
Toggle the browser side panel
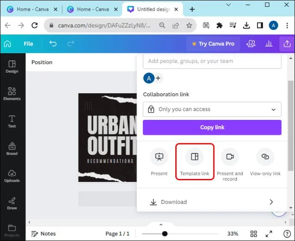pos(260,25)
